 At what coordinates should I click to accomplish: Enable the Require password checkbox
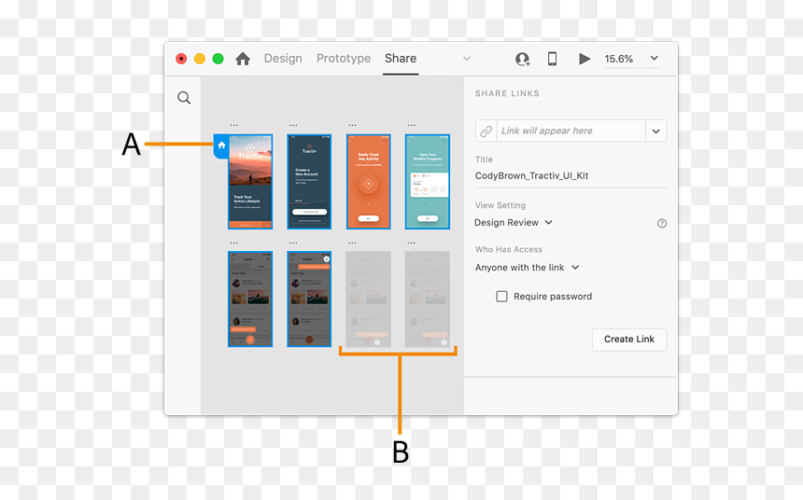(x=502, y=297)
